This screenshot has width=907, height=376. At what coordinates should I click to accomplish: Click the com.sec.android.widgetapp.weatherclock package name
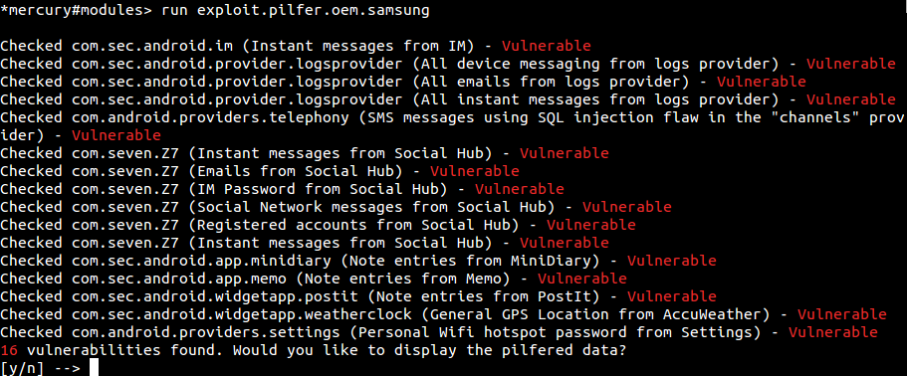pyautogui.click(x=242, y=314)
